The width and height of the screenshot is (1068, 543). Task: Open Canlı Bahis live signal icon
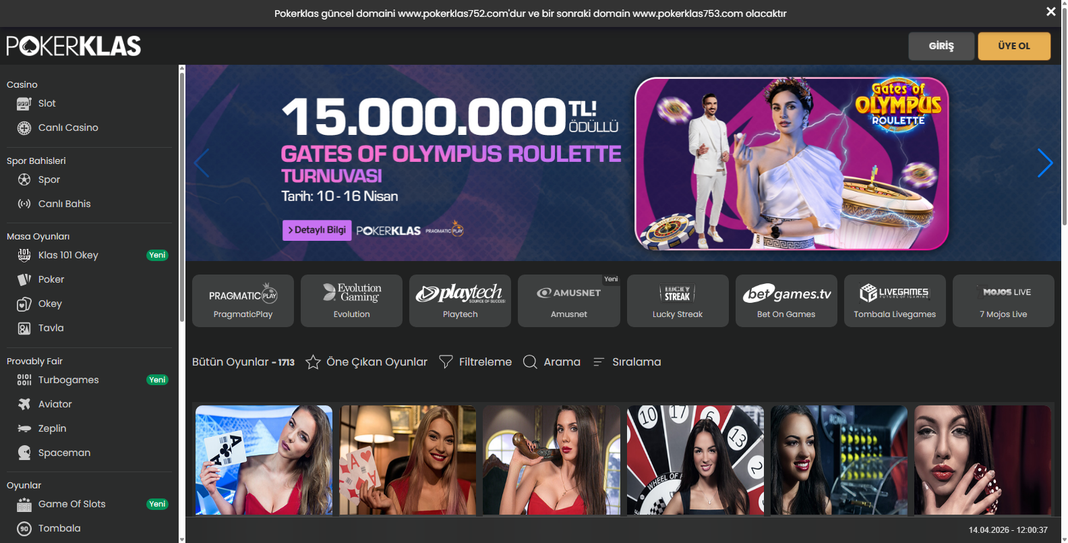coord(24,204)
